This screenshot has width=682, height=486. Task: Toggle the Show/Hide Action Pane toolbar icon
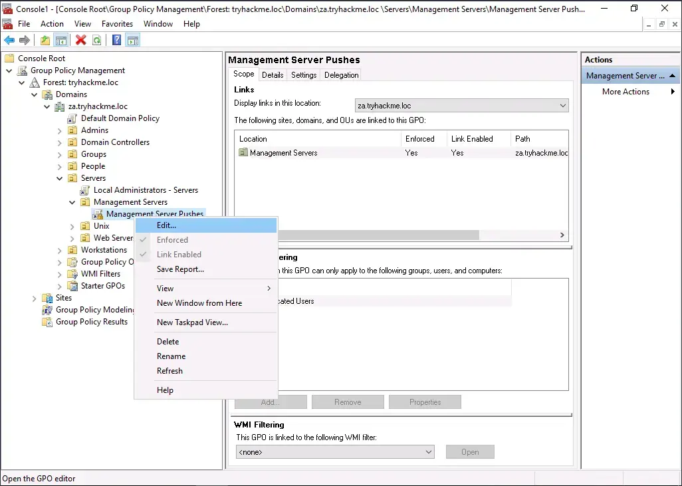point(133,41)
